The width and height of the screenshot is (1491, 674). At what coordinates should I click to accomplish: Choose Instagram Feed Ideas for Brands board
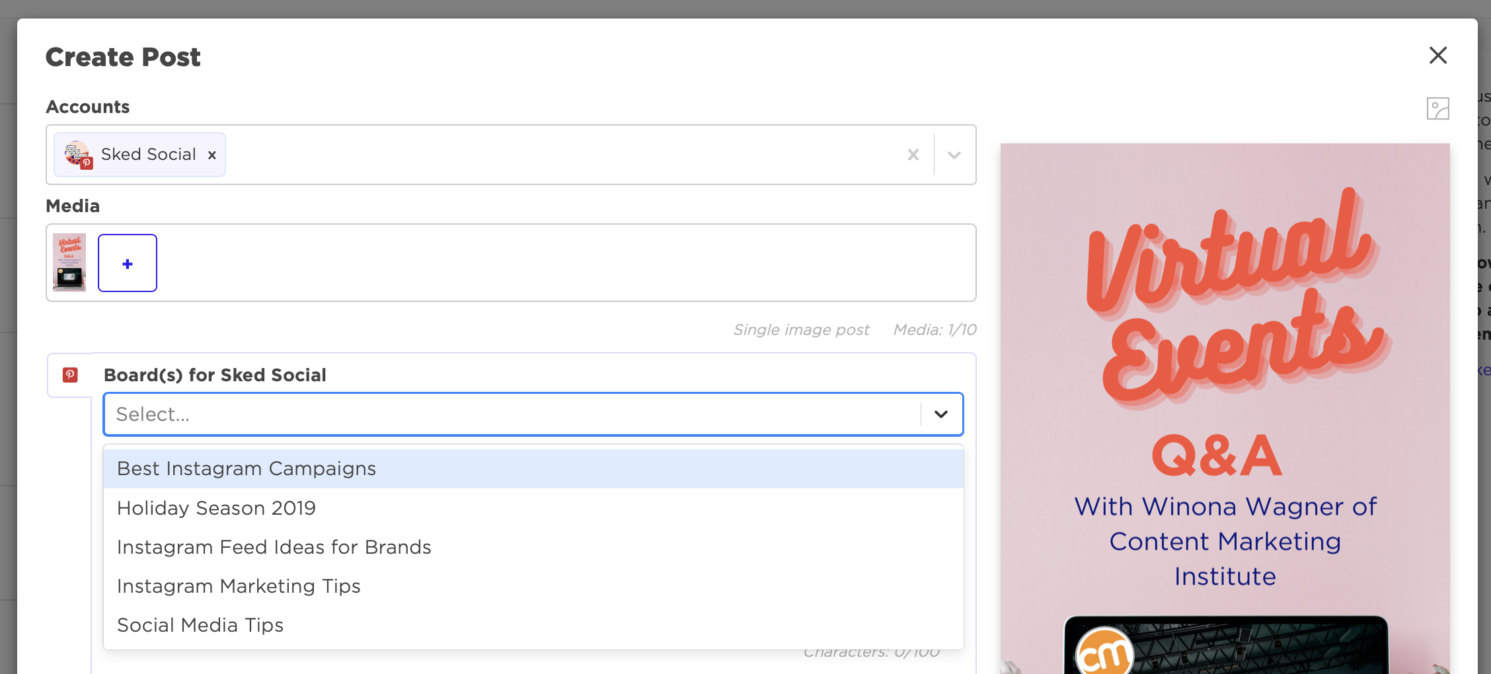pyautogui.click(x=533, y=547)
